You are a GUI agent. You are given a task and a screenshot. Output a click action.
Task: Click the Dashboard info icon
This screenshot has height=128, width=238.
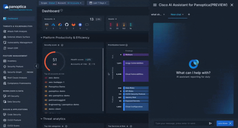61,10
